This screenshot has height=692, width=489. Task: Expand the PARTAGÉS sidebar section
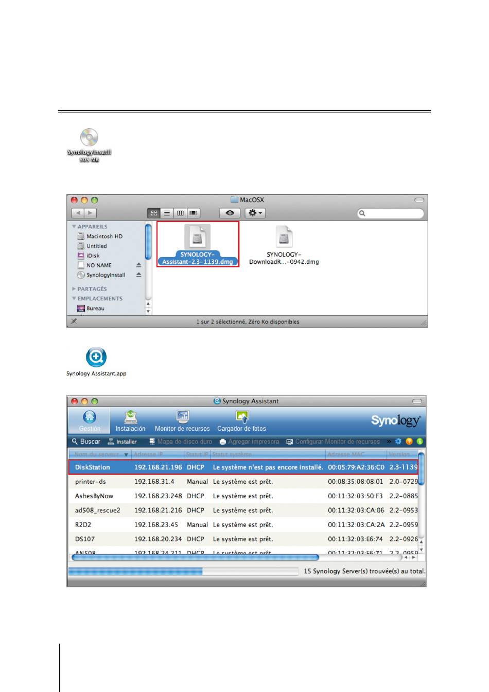click(74, 289)
